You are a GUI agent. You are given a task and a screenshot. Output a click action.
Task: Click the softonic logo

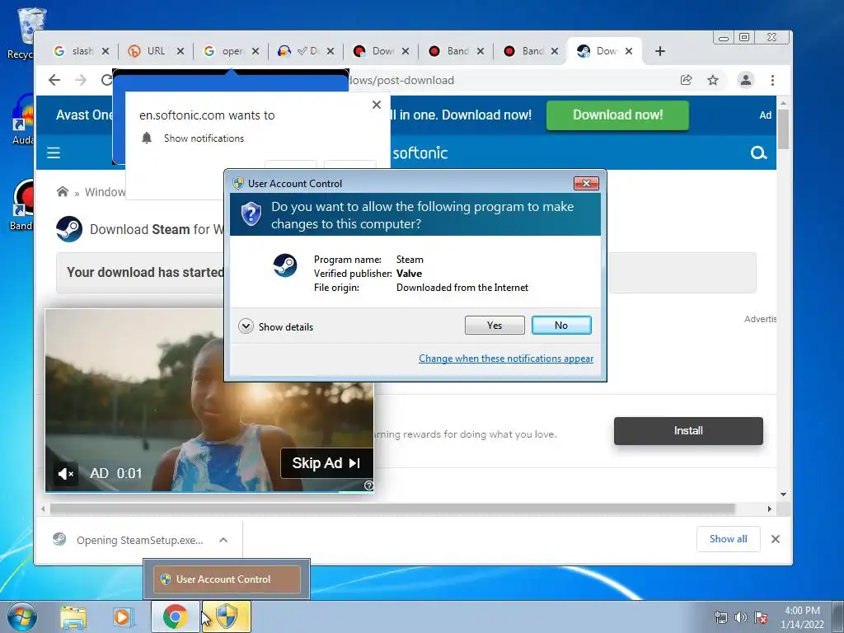[x=420, y=152]
